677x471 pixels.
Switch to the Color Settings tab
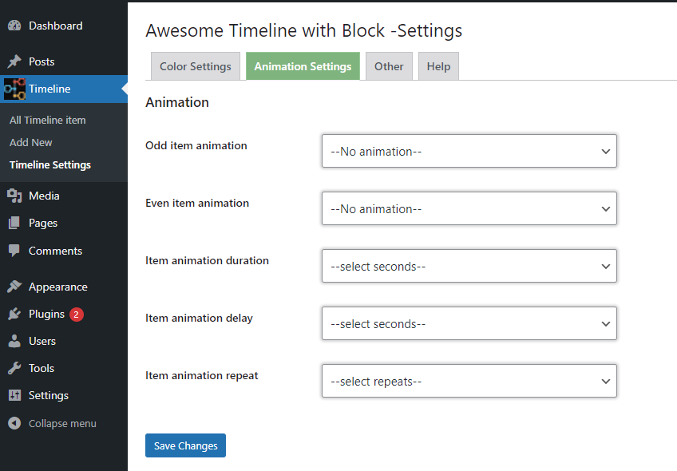point(196,66)
